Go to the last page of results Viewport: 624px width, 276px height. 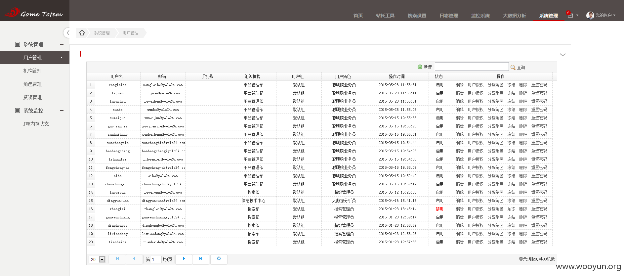[x=201, y=259]
